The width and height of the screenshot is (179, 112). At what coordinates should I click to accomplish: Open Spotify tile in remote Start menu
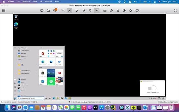[51, 81]
